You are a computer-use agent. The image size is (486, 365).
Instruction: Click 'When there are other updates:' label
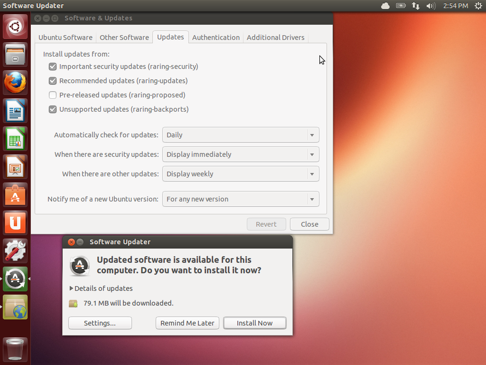110,174
